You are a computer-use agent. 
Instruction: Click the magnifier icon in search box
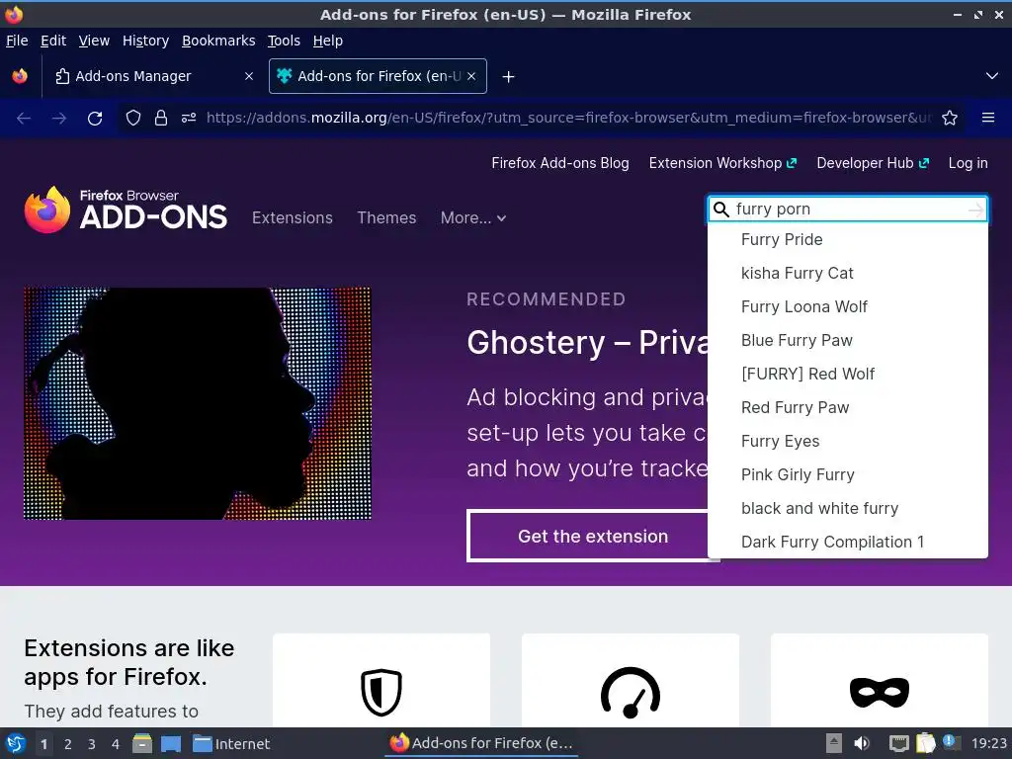[721, 210]
